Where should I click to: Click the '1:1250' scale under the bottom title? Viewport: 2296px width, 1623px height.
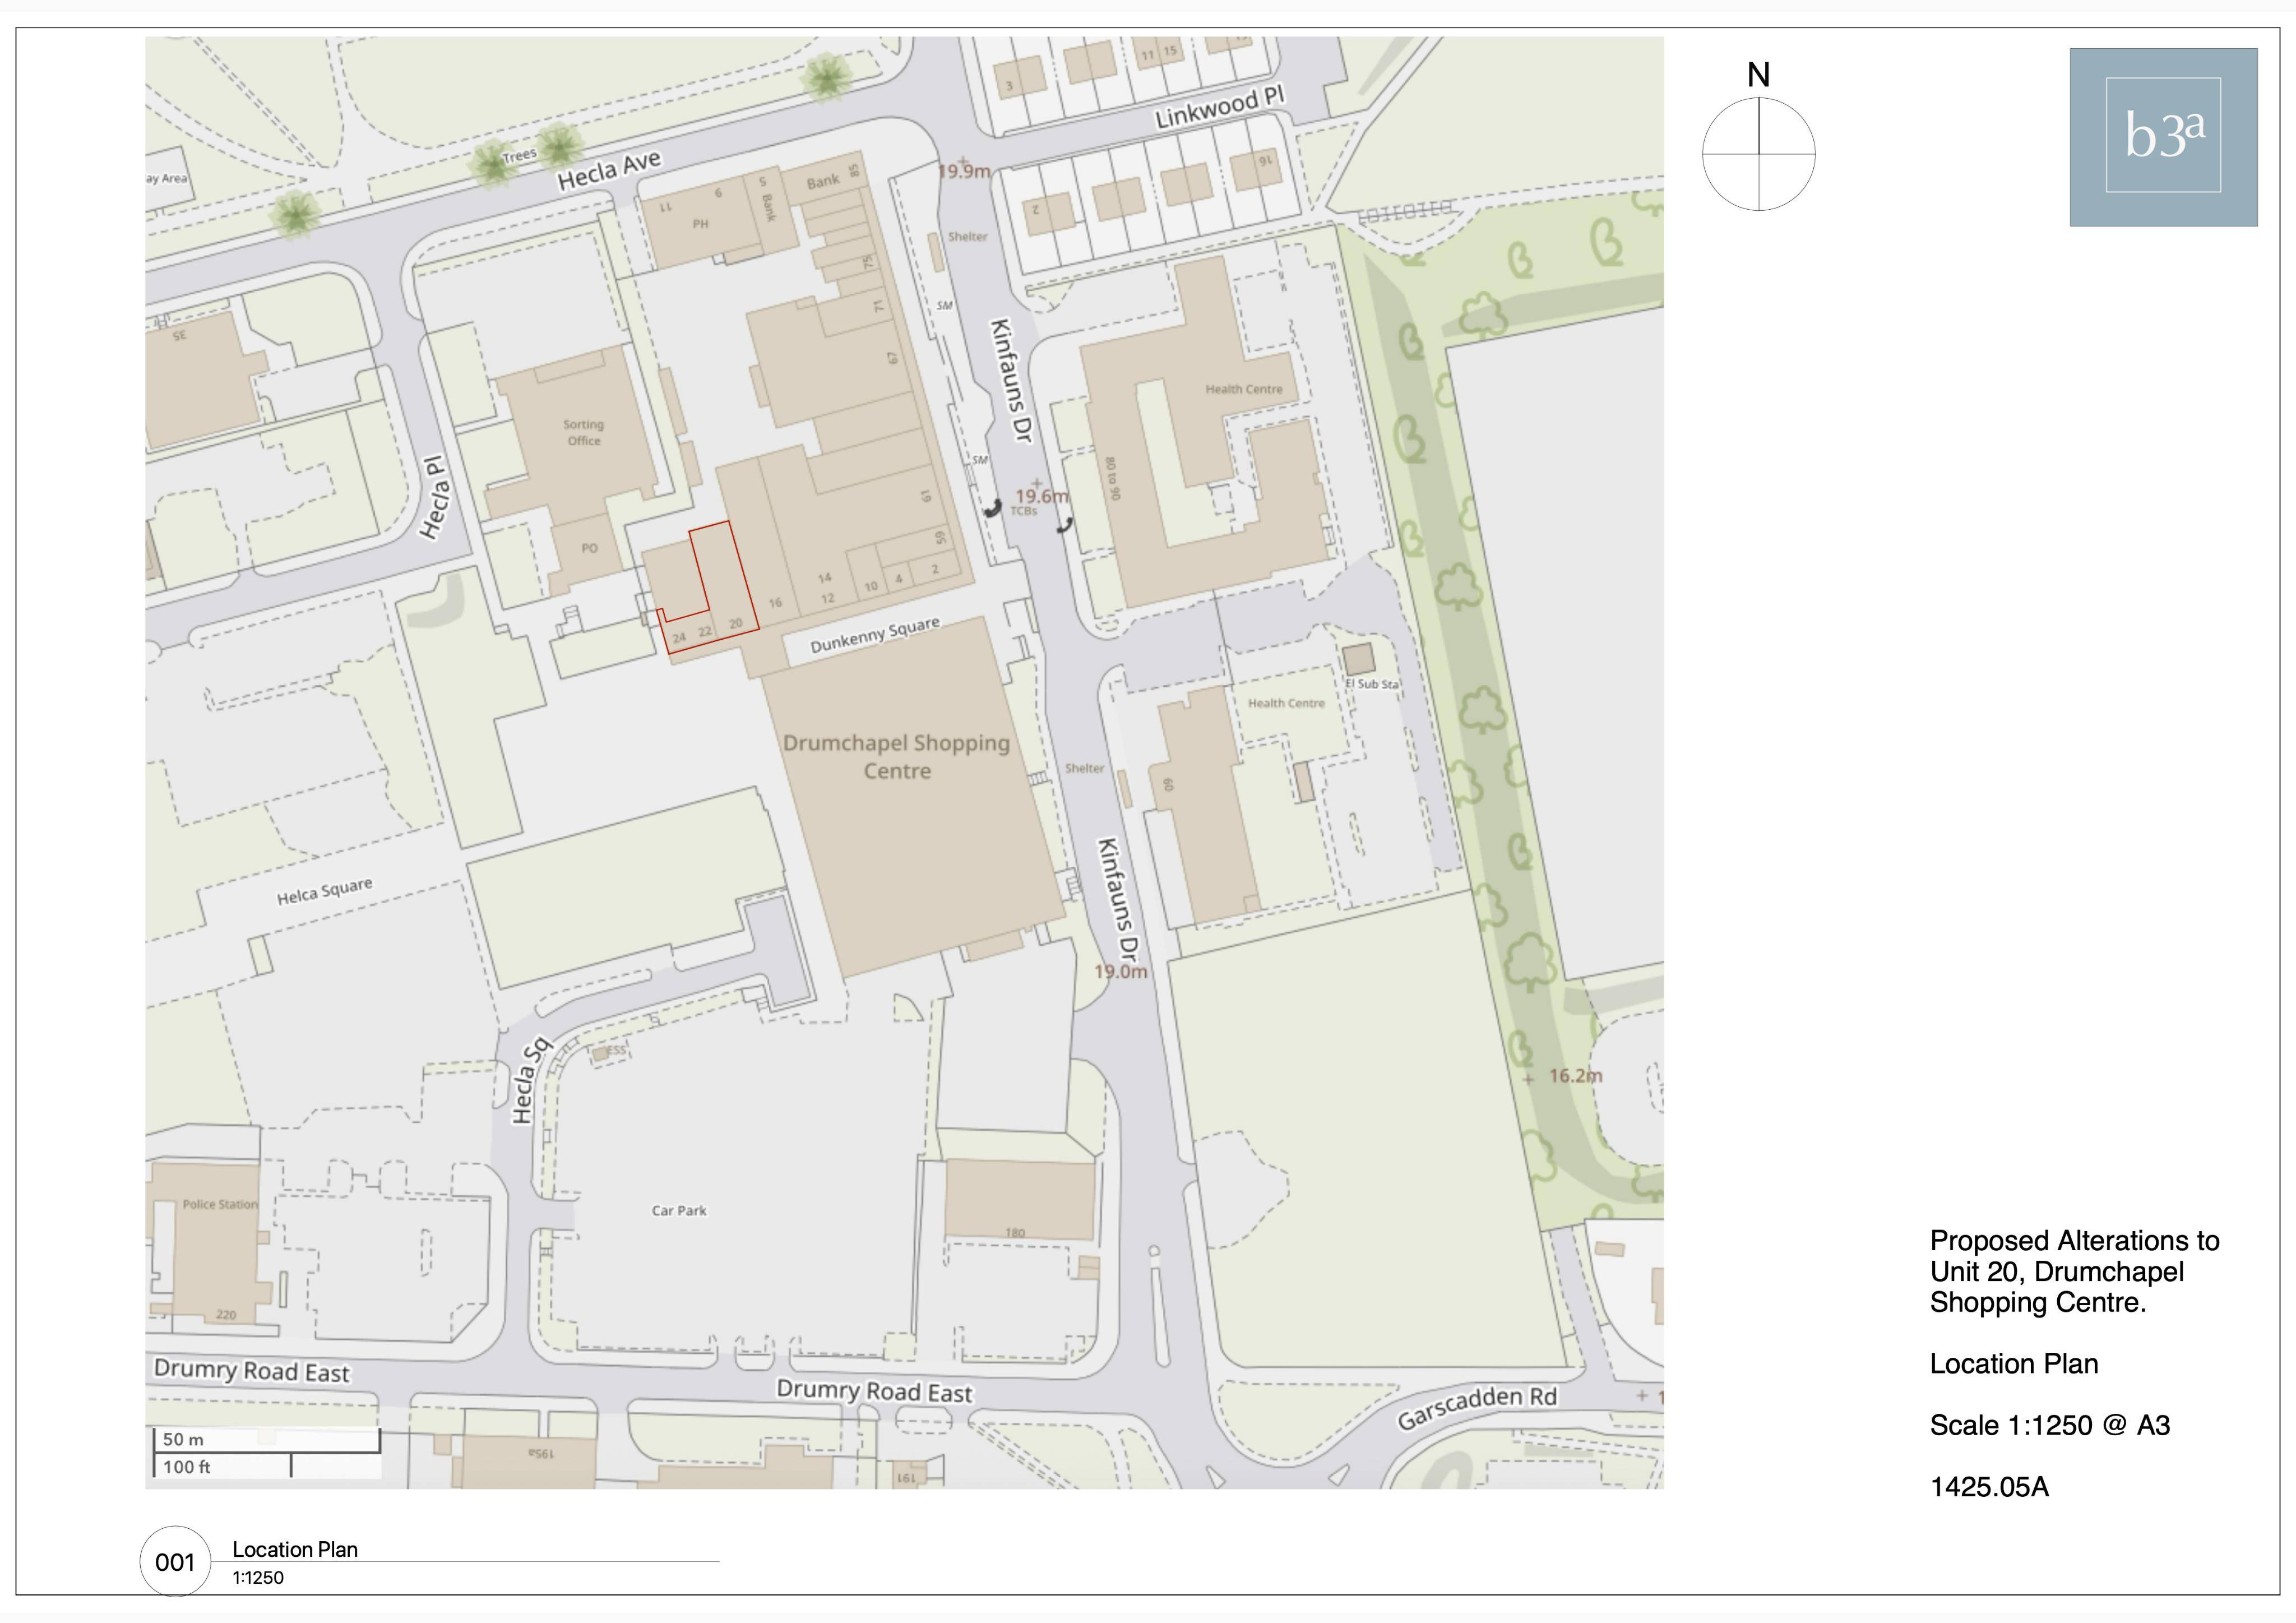(x=258, y=1578)
